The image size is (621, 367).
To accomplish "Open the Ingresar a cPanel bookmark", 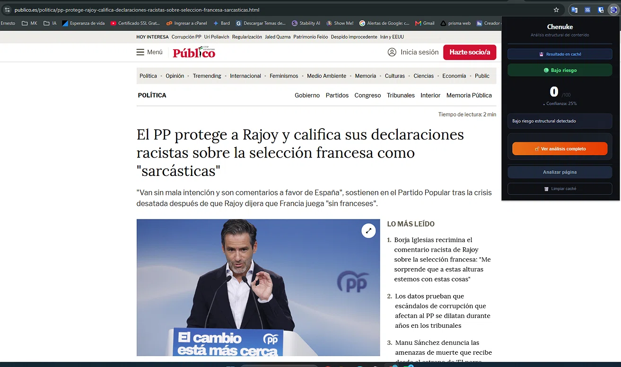I will pos(186,23).
